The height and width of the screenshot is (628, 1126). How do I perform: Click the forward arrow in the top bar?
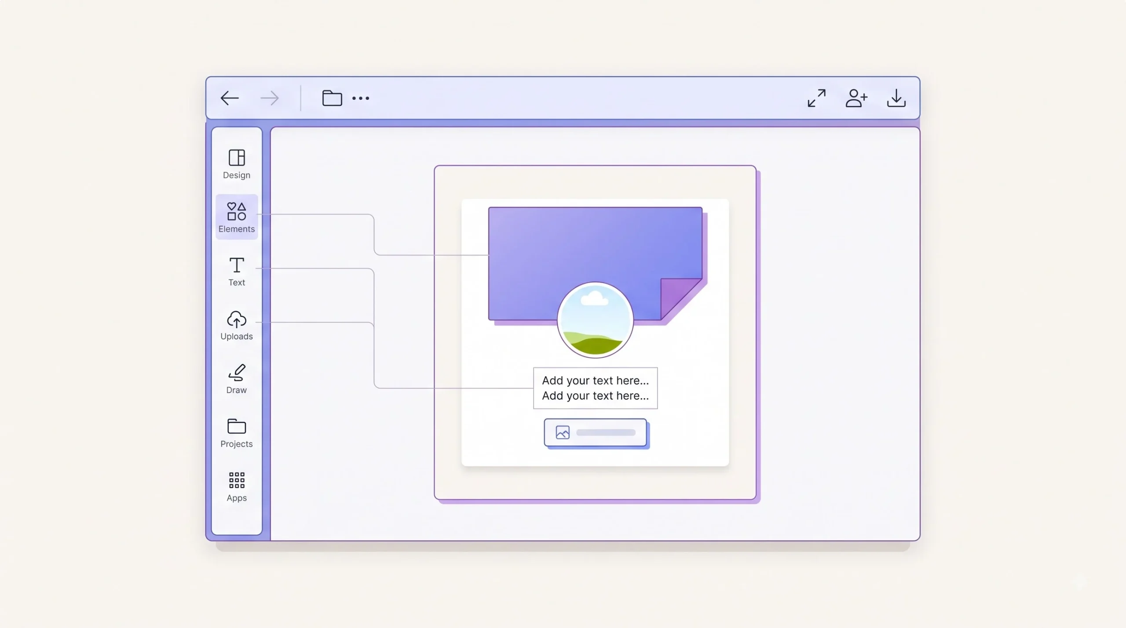click(x=269, y=98)
